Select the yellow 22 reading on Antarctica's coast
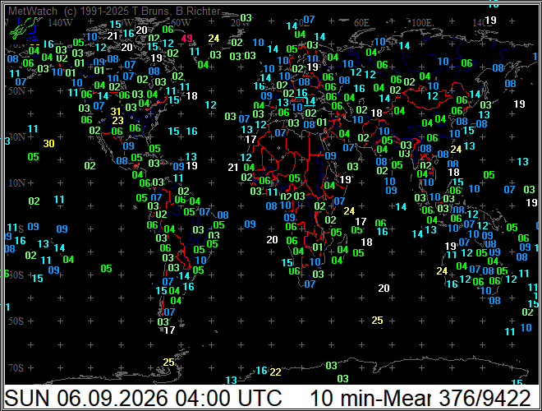Viewport: 542px width, 411px height. coord(275,372)
